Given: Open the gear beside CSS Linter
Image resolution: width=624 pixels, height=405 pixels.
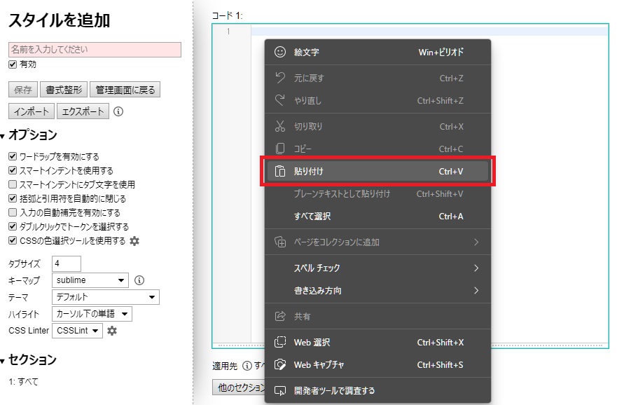Looking at the screenshot, I should [112, 330].
